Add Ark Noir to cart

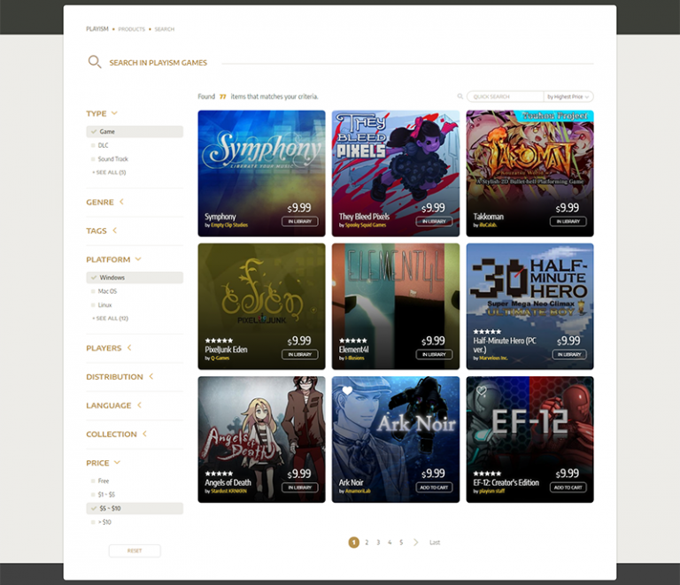[x=434, y=488]
